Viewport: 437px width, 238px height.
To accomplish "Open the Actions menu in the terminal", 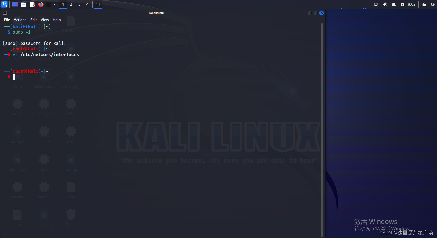I will [x=20, y=20].
